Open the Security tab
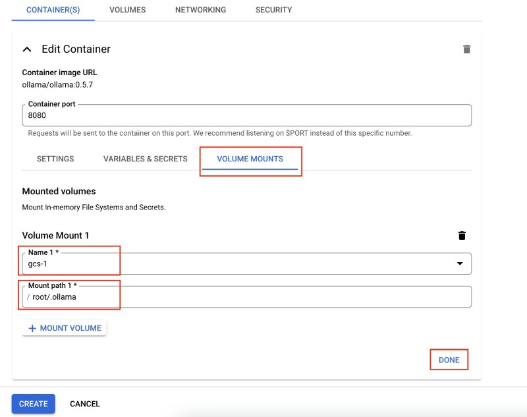 [273, 10]
